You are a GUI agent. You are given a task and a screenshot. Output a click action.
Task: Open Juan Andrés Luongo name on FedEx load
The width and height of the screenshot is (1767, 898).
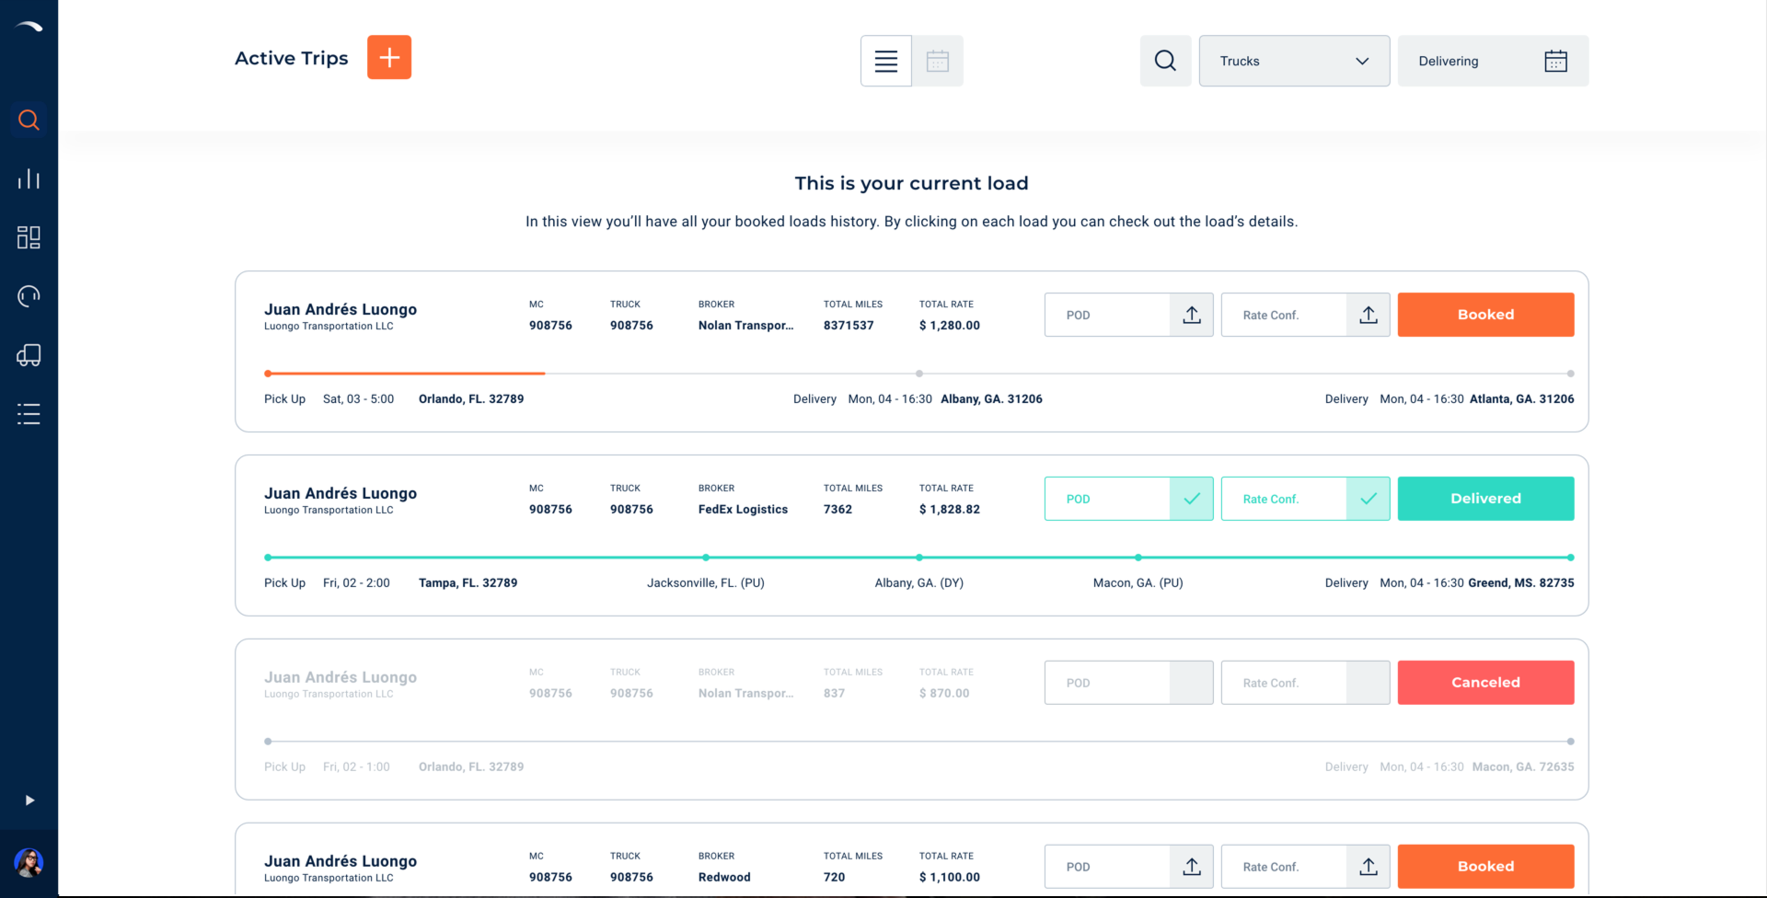click(x=341, y=493)
